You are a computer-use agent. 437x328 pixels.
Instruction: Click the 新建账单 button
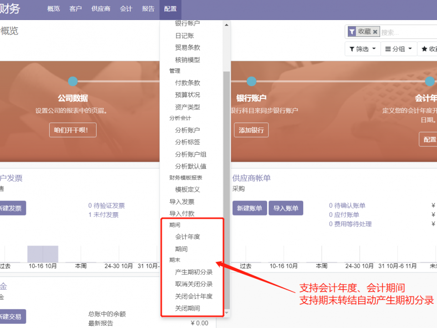coord(249,208)
